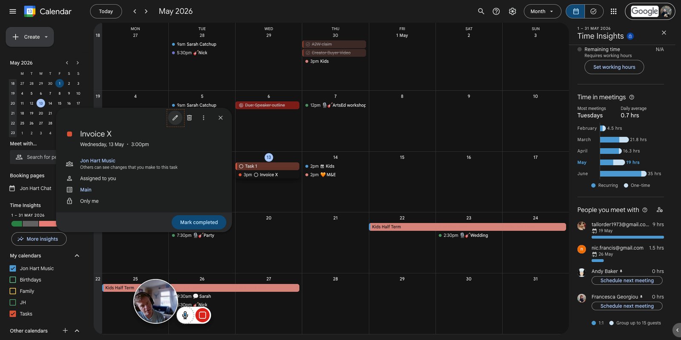
Task: Close the Invoice X popup
Action: point(220,118)
